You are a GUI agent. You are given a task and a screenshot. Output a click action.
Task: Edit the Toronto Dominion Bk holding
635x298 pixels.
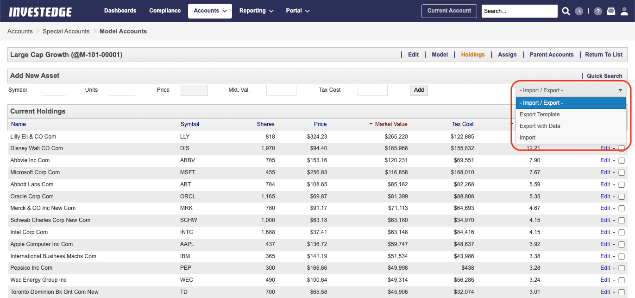click(x=605, y=292)
